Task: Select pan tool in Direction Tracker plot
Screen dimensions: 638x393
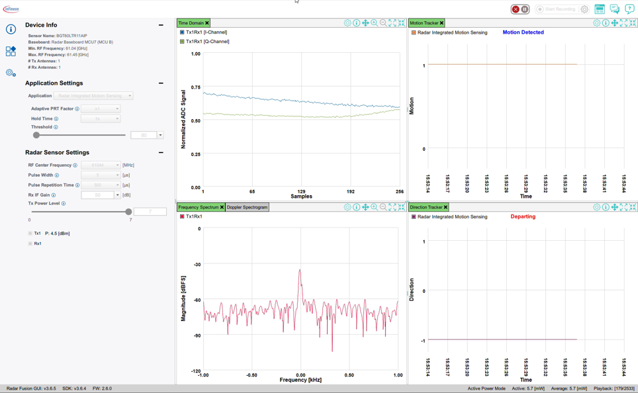Action: (614, 207)
